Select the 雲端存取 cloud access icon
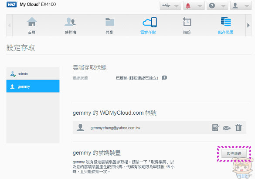Viewport: 255px width, 179px height. (x=150, y=22)
